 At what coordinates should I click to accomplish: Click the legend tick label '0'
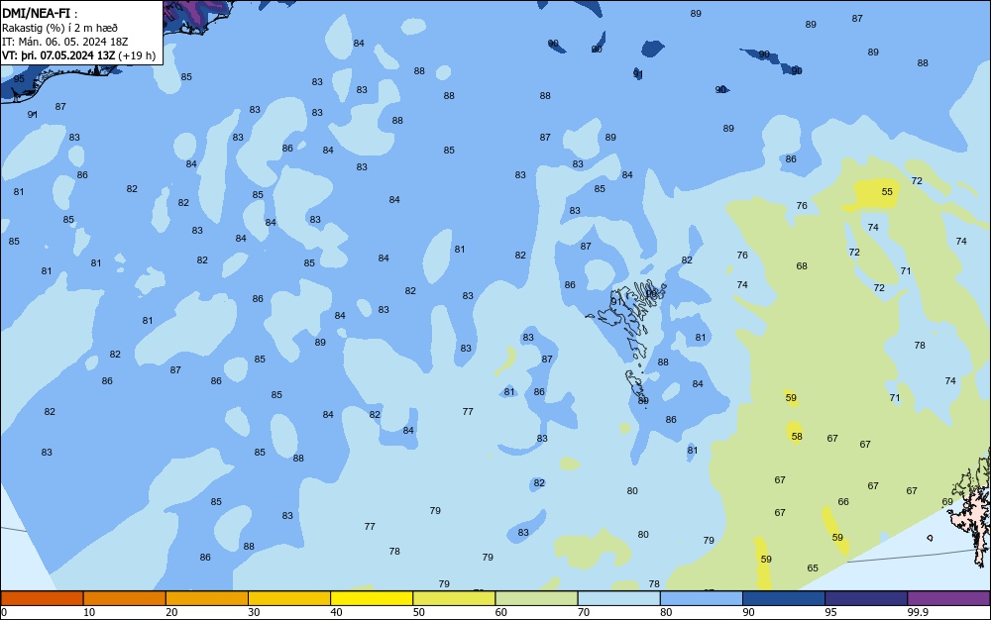point(4,612)
